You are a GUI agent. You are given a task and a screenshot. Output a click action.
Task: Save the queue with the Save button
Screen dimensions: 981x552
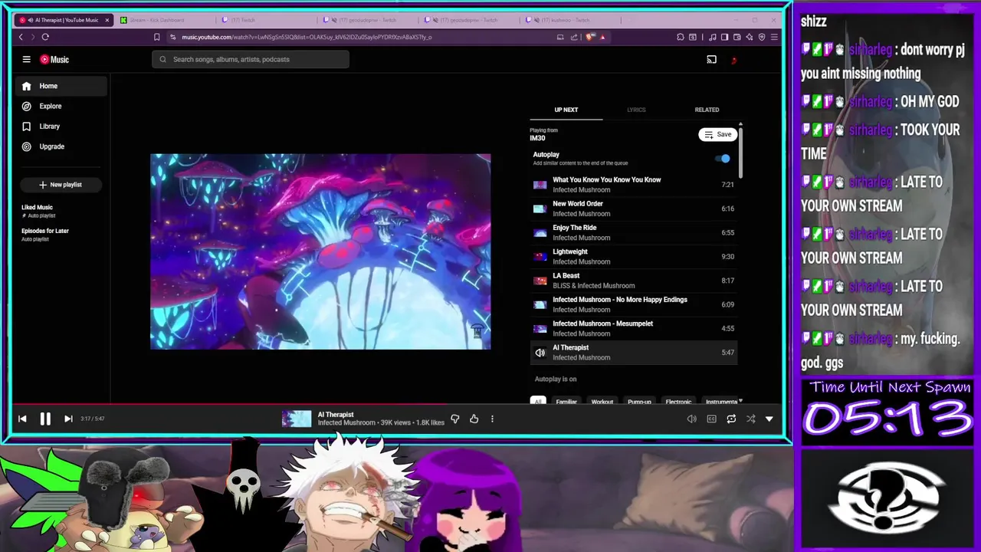717,134
